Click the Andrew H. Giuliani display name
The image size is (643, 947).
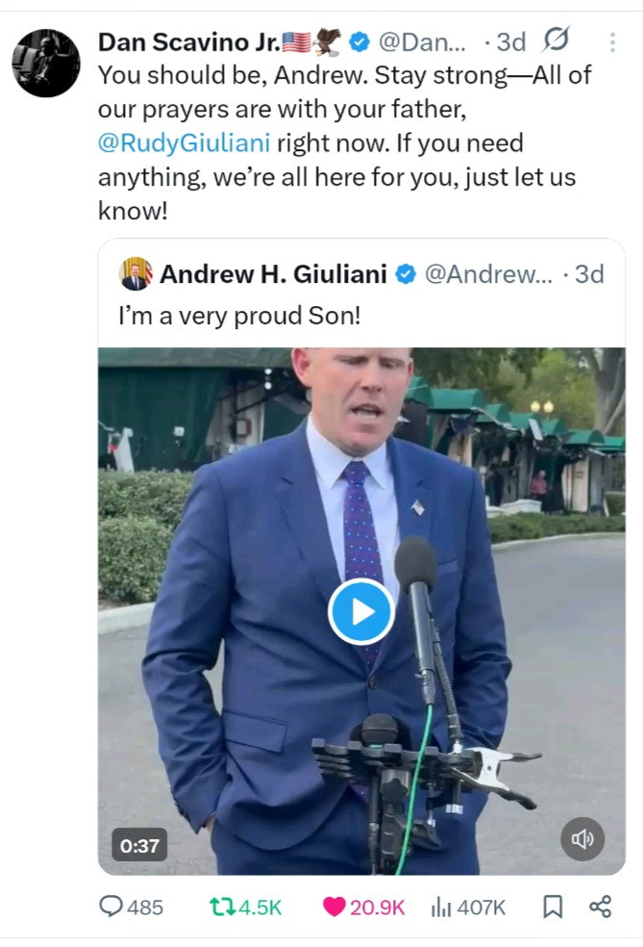tap(273, 274)
